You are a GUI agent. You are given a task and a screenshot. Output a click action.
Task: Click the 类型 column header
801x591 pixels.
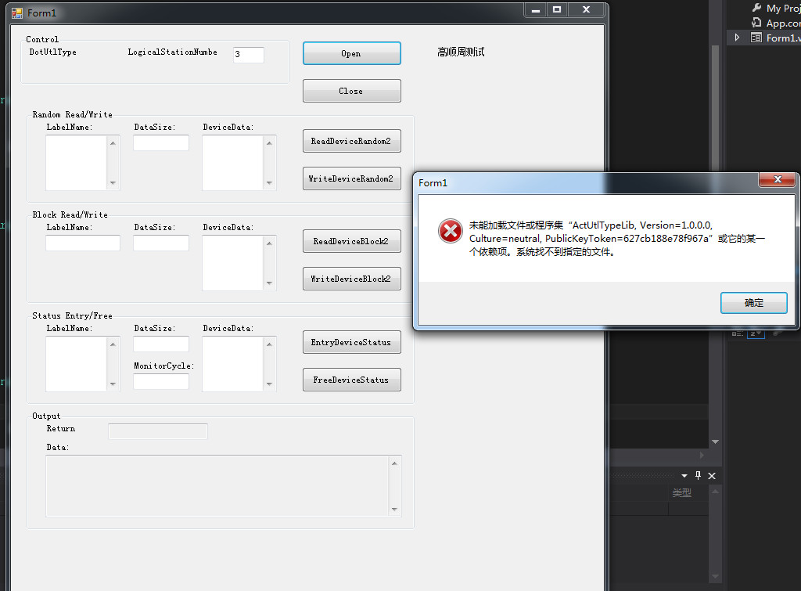point(681,493)
